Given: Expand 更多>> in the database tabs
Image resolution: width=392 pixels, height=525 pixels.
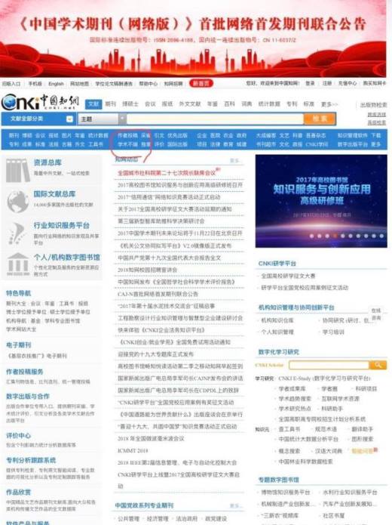Looking at the screenshot, I should [x=329, y=104].
